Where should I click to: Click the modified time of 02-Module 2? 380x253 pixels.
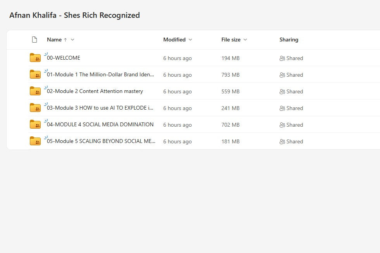pyautogui.click(x=178, y=92)
